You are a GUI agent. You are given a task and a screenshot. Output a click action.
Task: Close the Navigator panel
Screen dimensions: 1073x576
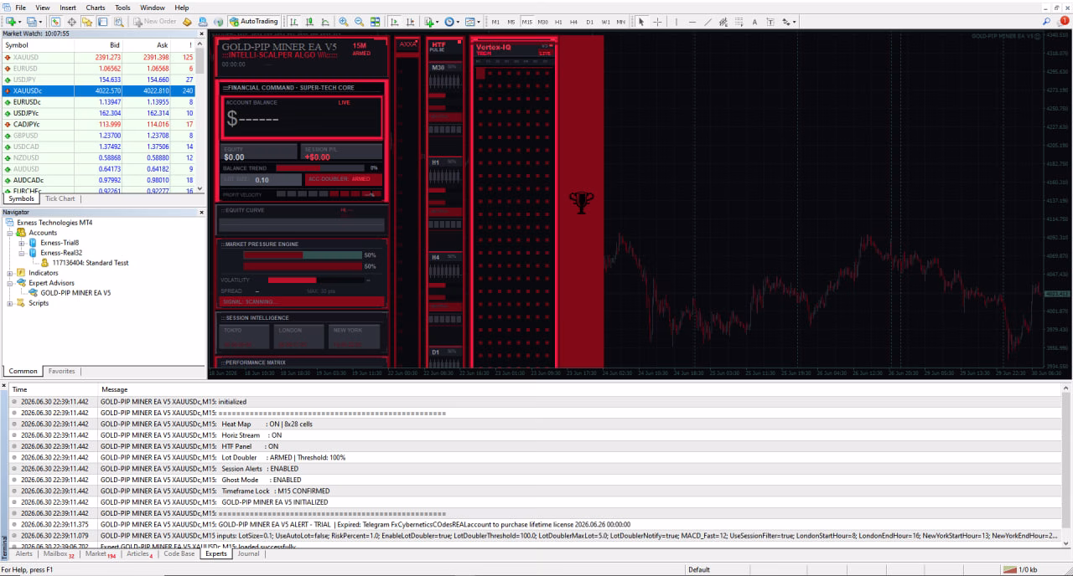[201, 213]
